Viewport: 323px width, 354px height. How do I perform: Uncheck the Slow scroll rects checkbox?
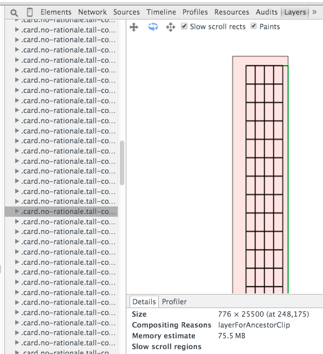[184, 26]
